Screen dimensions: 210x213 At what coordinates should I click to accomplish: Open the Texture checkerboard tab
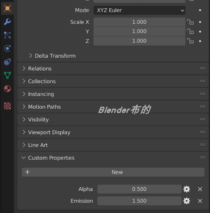pyautogui.click(x=7, y=106)
